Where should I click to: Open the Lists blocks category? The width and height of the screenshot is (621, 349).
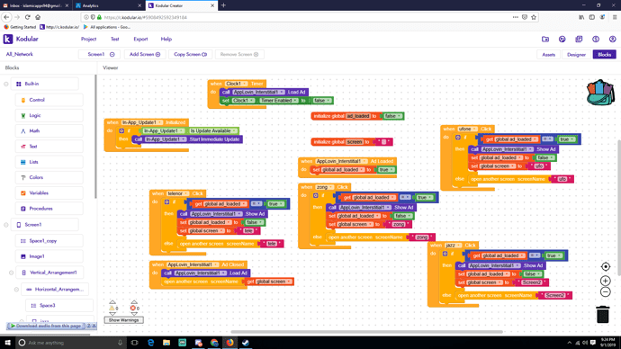coord(49,162)
